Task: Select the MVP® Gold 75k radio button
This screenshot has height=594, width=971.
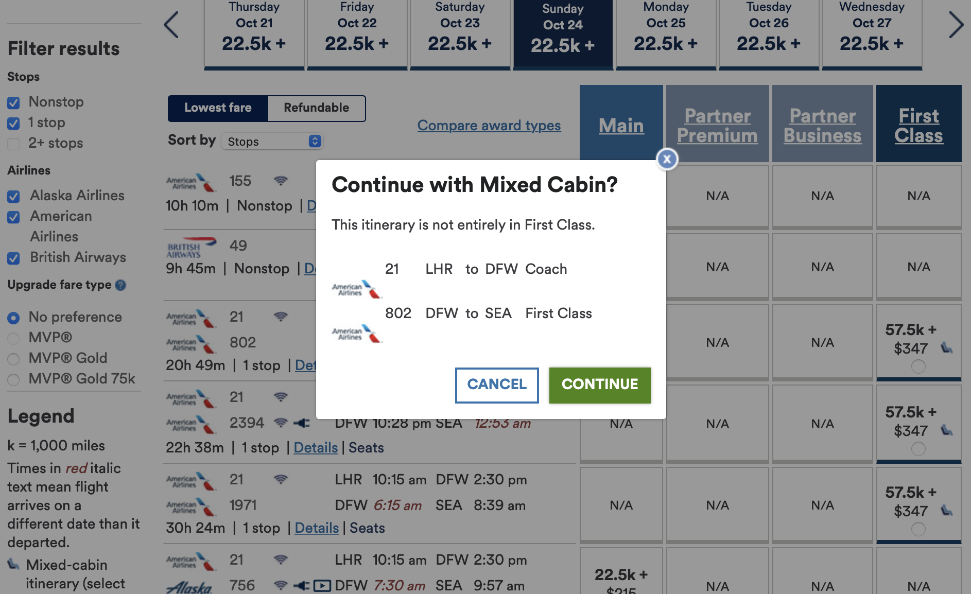Action: pyautogui.click(x=14, y=379)
